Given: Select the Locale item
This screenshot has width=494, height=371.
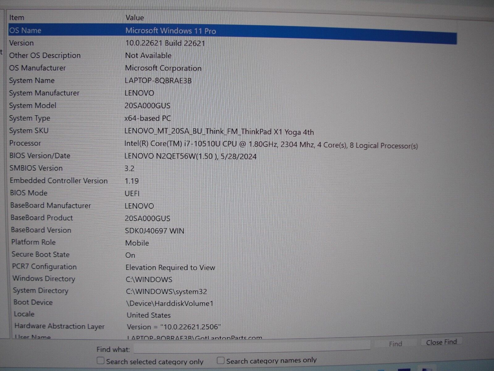Looking at the screenshot, I should click(24, 314).
